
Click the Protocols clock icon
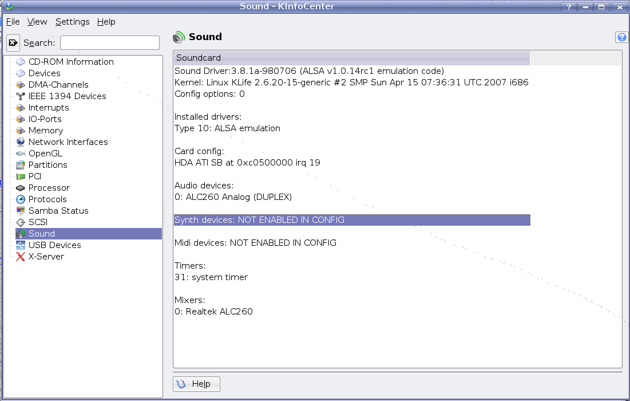pyautogui.click(x=21, y=199)
